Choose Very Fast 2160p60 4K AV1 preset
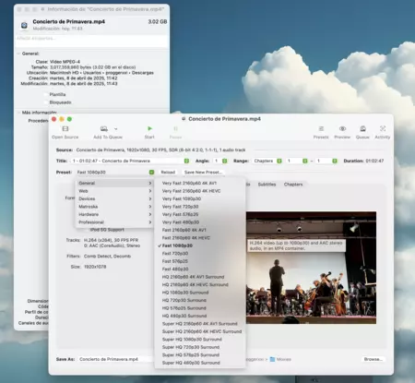Viewport: 415px width, 383px height. pyautogui.click(x=200, y=183)
